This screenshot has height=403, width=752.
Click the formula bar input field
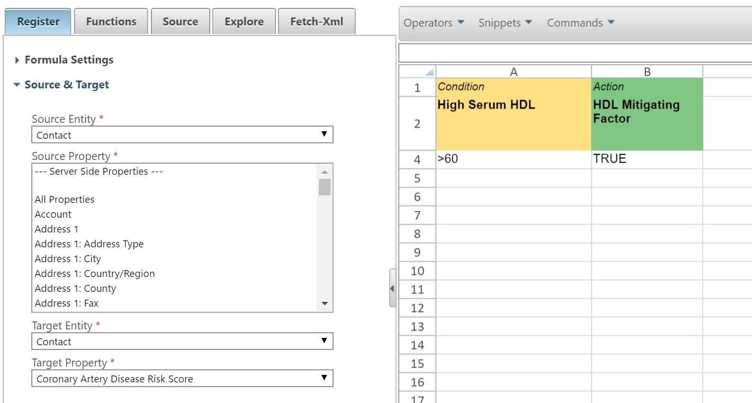tap(575, 53)
